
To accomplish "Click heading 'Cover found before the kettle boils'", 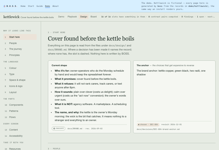I will [91, 39].
